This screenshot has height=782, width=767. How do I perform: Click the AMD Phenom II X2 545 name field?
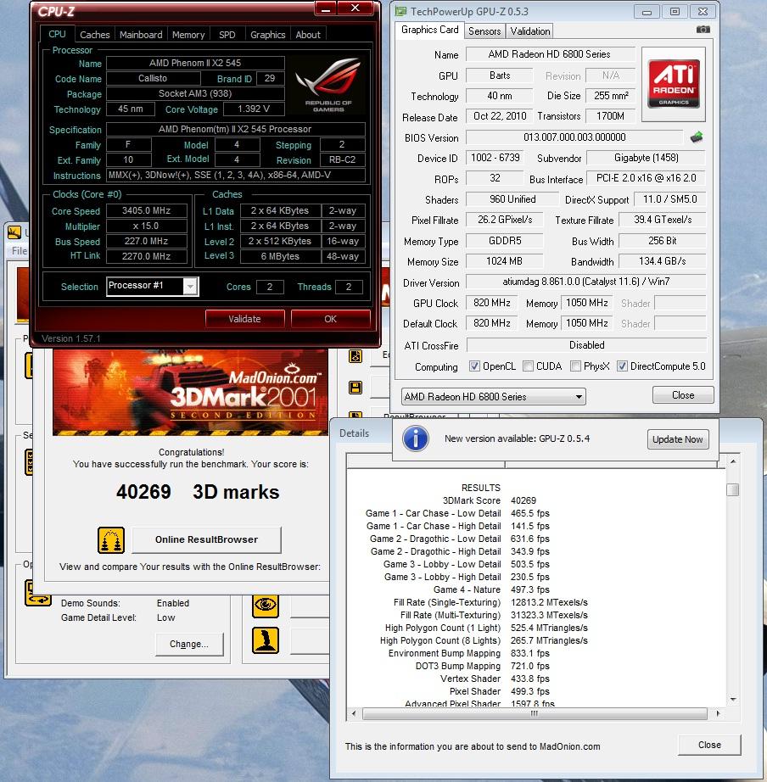[x=195, y=63]
